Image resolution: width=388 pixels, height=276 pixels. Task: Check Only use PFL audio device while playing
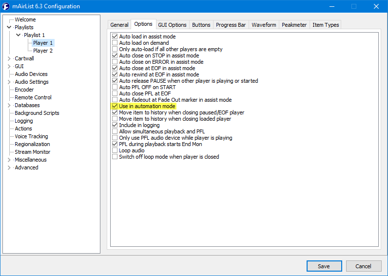tap(115, 138)
